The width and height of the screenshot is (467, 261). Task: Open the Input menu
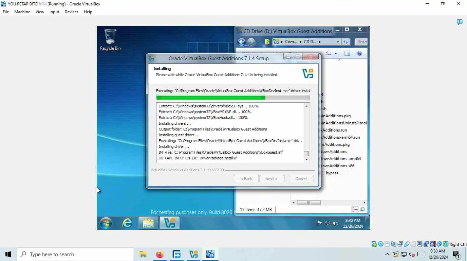click(54, 12)
